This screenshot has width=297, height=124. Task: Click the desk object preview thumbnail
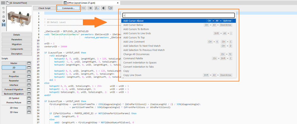19,18
